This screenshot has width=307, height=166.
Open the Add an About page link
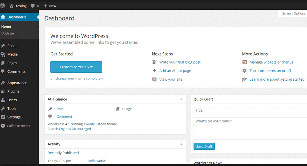tap(175, 71)
